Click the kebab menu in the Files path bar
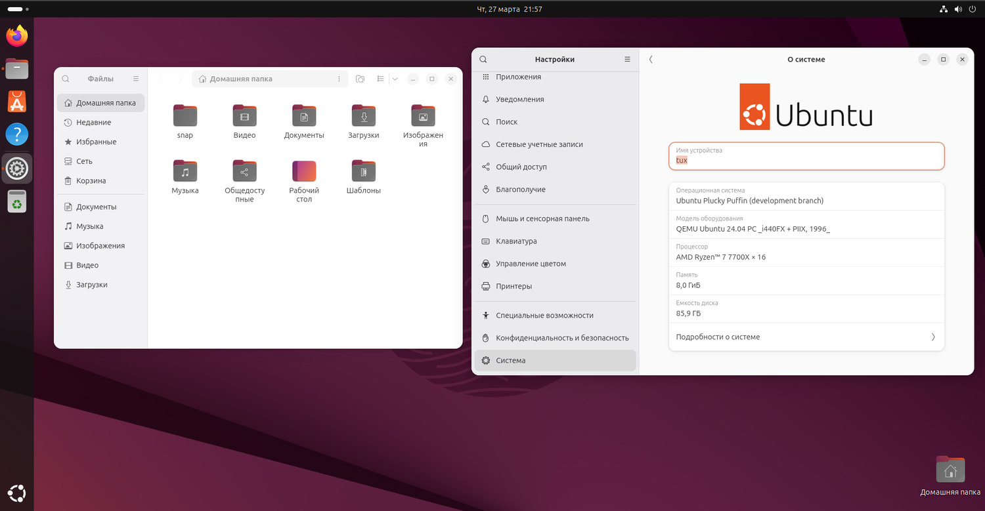The image size is (985, 511). pos(339,79)
